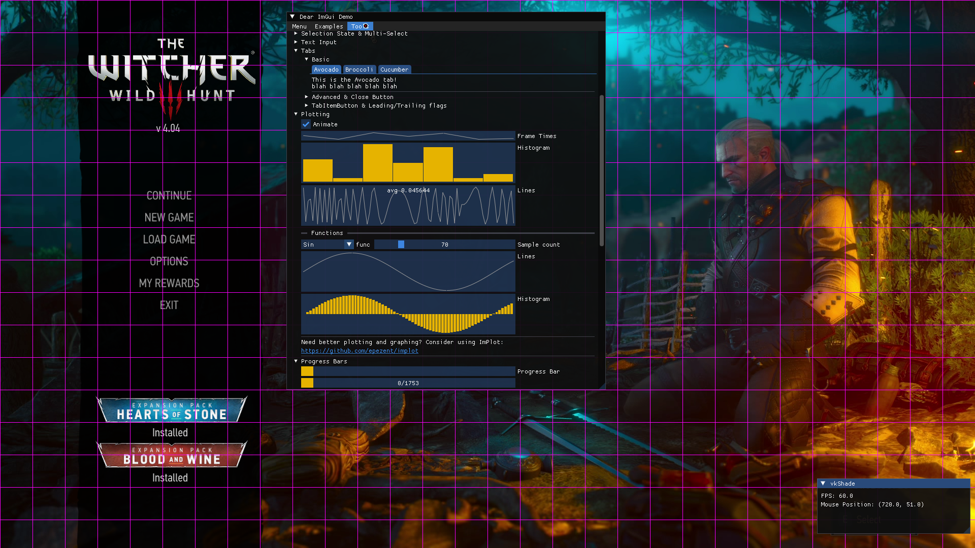Click the Sample count slider
The width and height of the screenshot is (975, 548).
pos(444,245)
